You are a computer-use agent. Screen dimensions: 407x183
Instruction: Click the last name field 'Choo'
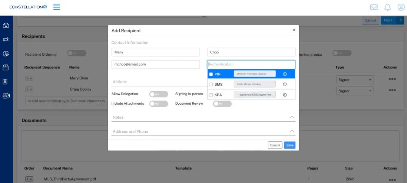(x=251, y=52)
